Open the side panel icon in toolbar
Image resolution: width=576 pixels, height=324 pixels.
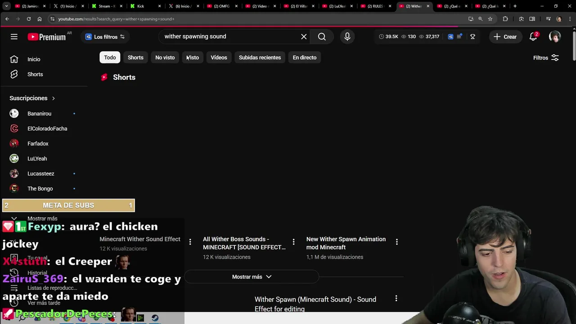[532, 19]
